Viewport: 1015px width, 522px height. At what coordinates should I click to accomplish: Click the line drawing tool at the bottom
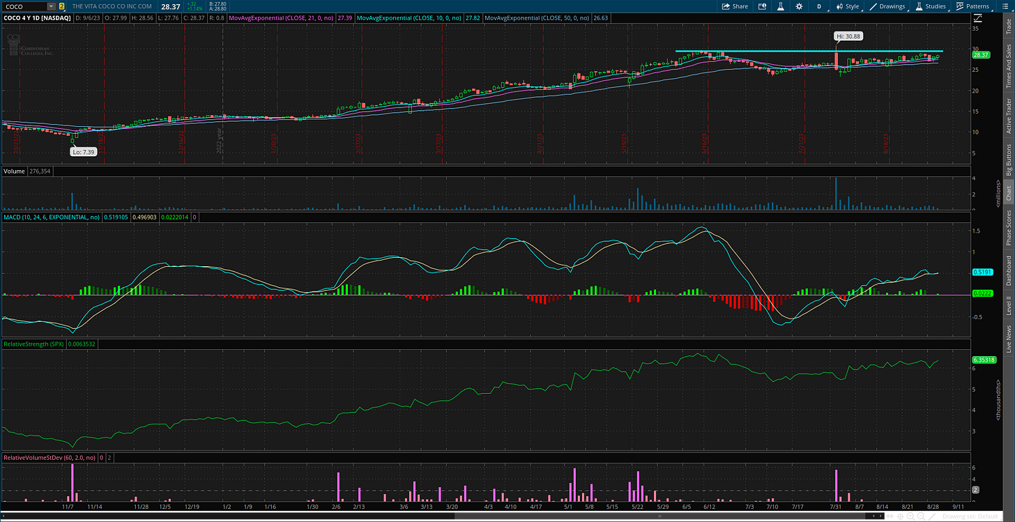(932, 516)
